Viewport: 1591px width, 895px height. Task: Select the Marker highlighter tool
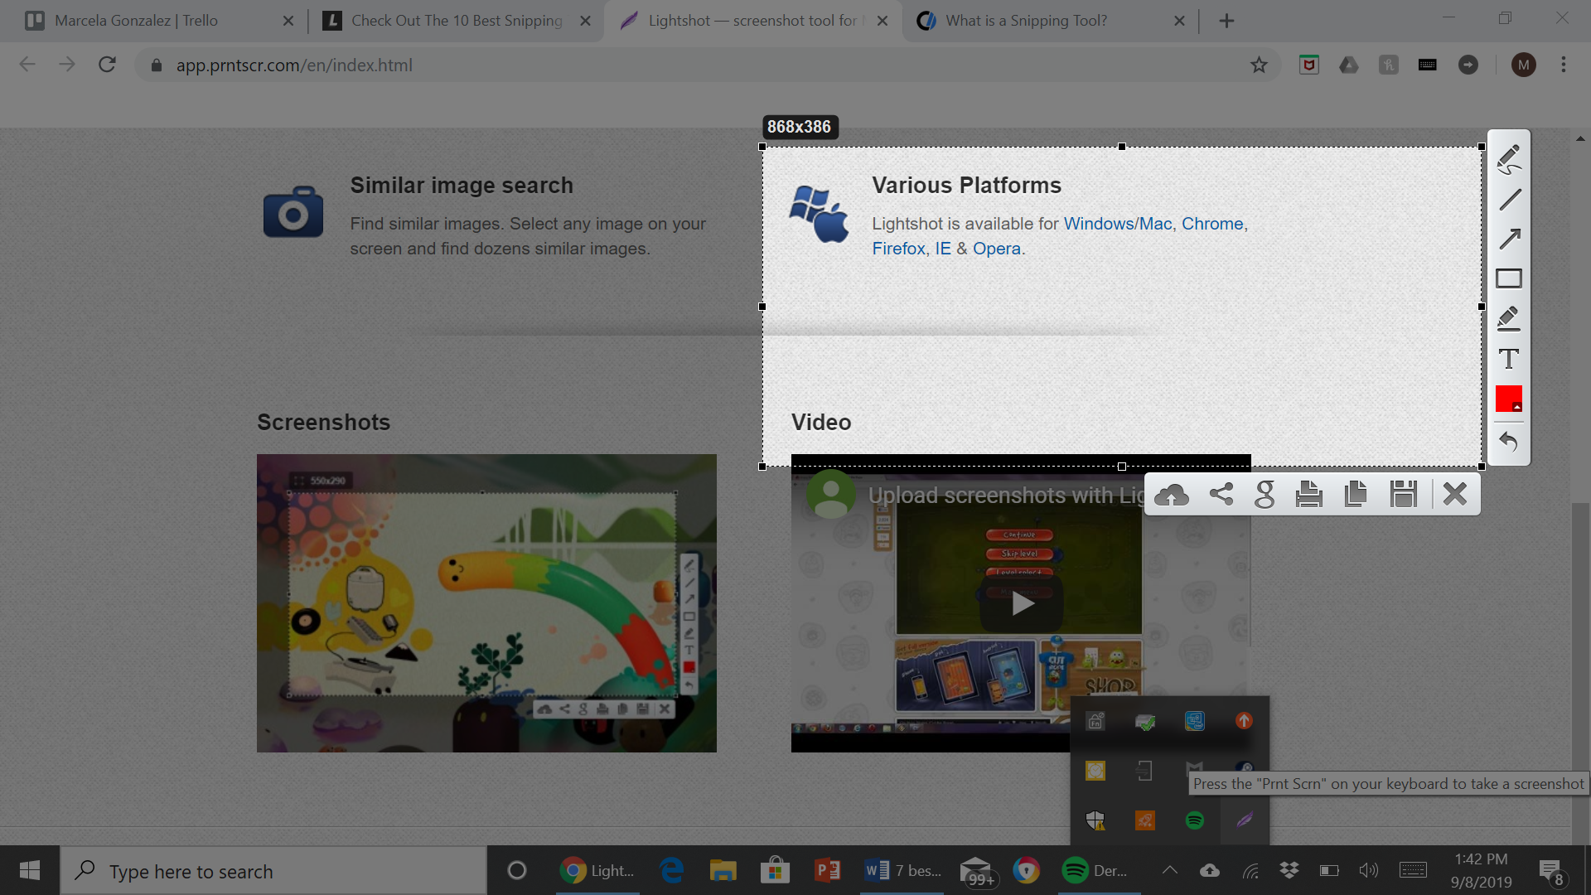(1509, 319)
